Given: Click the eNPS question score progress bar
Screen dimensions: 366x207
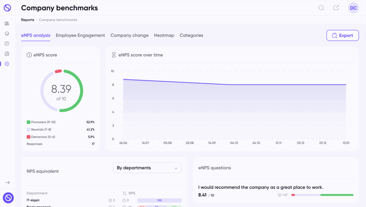Looking at the screenshot, I should coord(322,195).
